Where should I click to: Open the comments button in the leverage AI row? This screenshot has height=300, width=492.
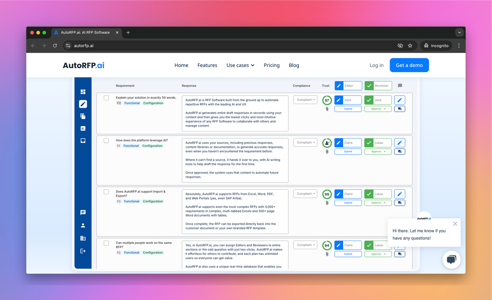pyautogui.click(x=400, y=152)
